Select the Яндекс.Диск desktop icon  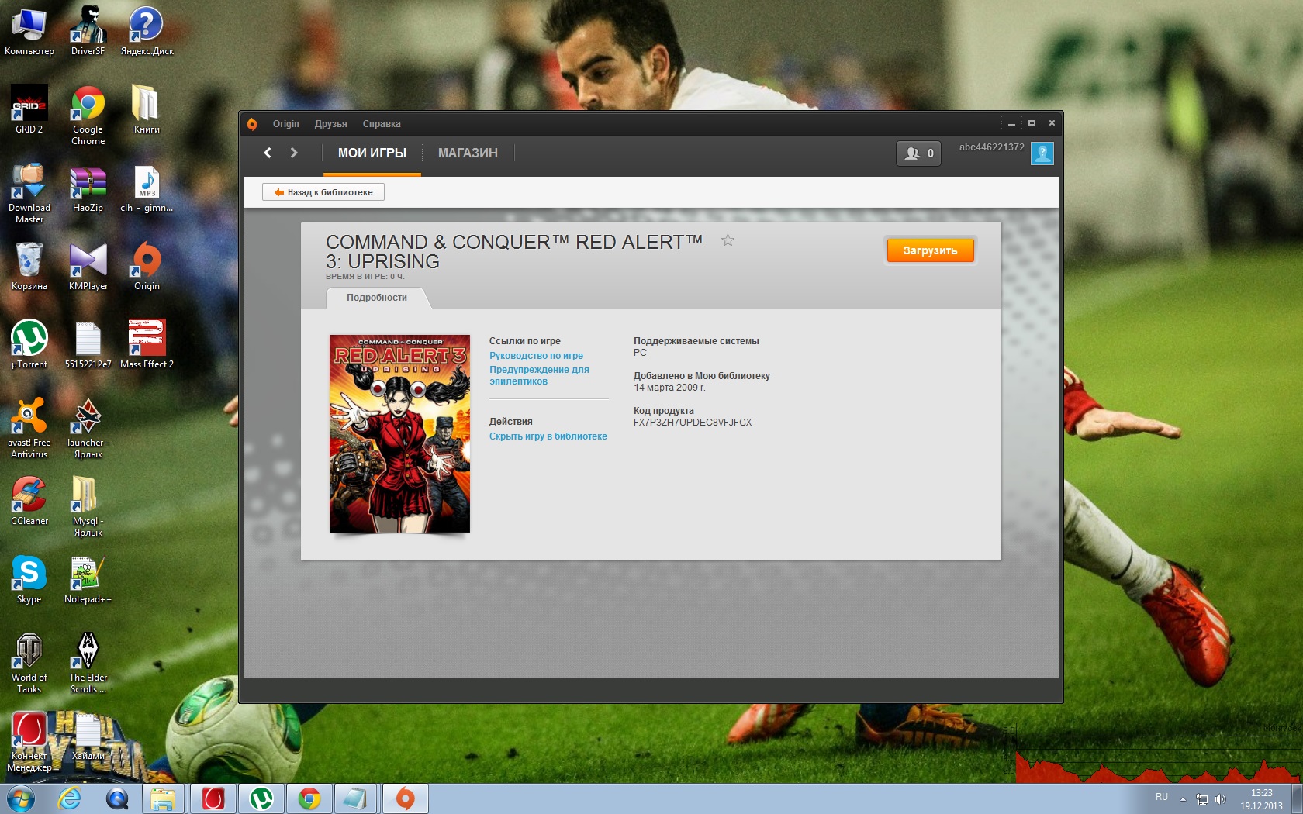(147, 33)
